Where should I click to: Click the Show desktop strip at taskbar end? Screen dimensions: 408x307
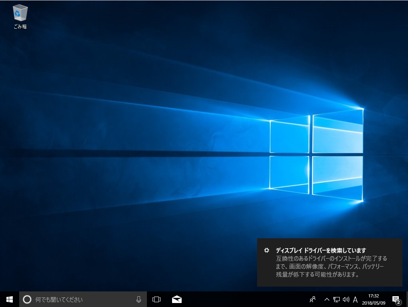click(407, 299)
